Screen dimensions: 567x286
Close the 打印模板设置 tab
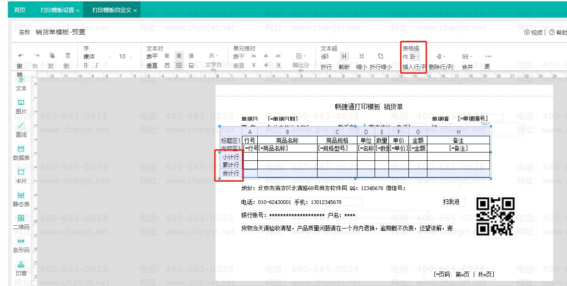pyautogui.click(x=77, y=10)
